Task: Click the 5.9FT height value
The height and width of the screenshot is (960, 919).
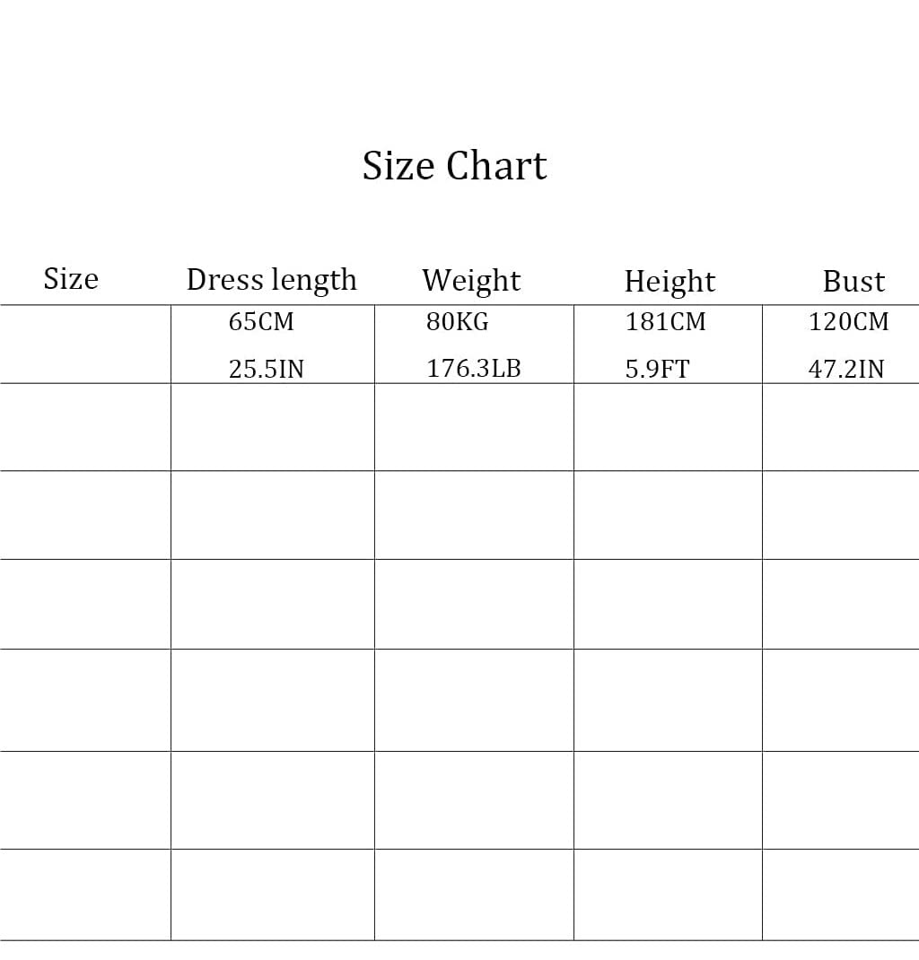Action: pyautogui.click(x=657, y=369)
